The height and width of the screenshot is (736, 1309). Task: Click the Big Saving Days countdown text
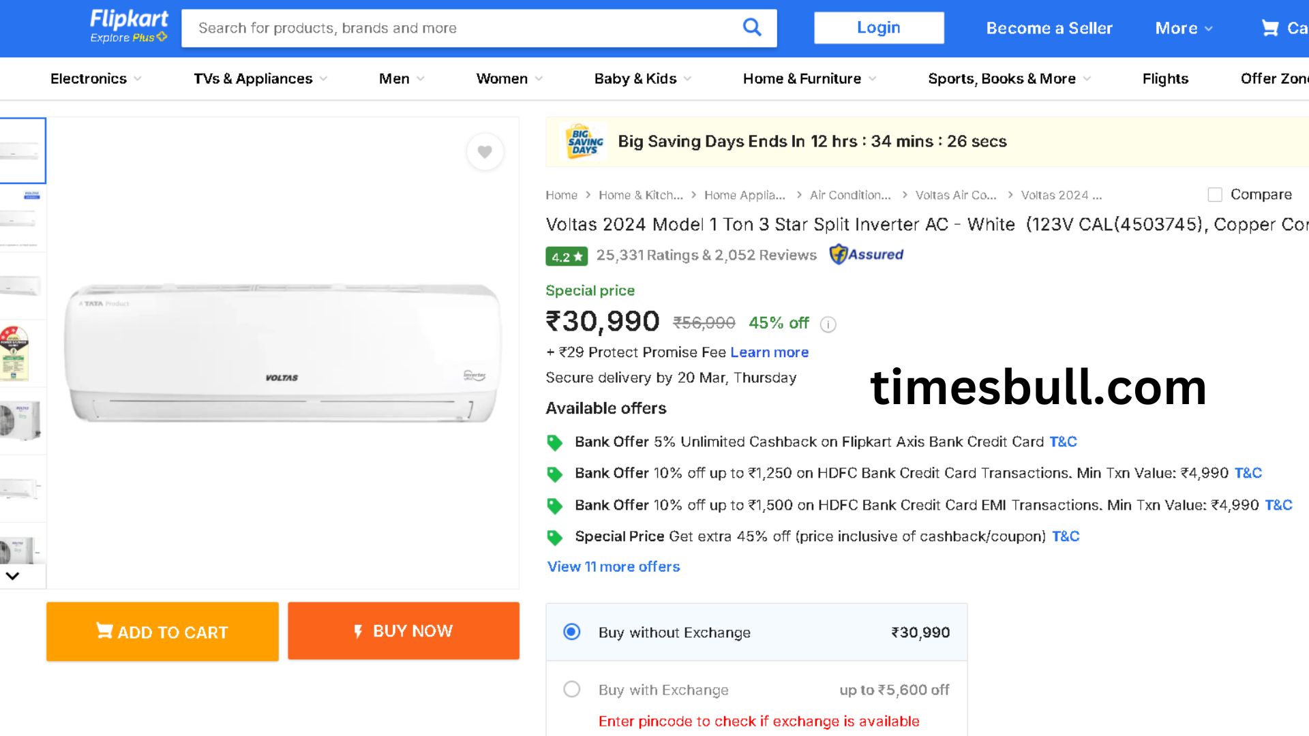pyautogui.click(x=812, y=142)
